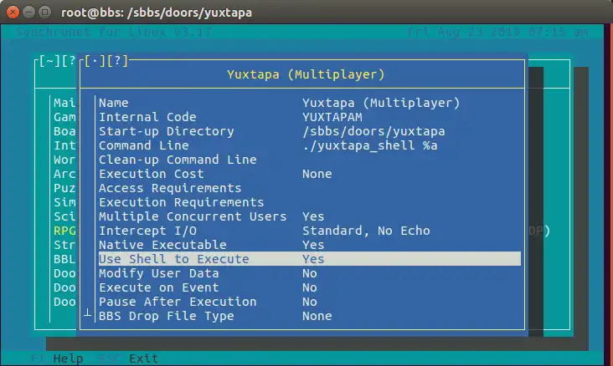
Task: Select the Access Requirements entry
Action: tap(170, 188)
